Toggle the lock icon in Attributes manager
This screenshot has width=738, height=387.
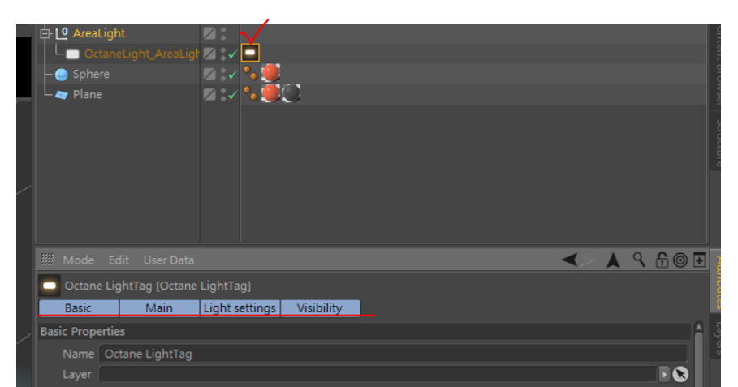662,260
